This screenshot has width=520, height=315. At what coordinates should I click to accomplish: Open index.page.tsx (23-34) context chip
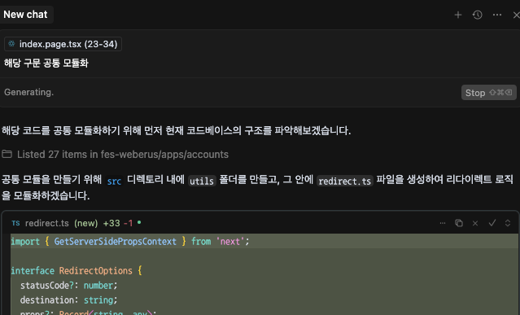pos(63,44)
